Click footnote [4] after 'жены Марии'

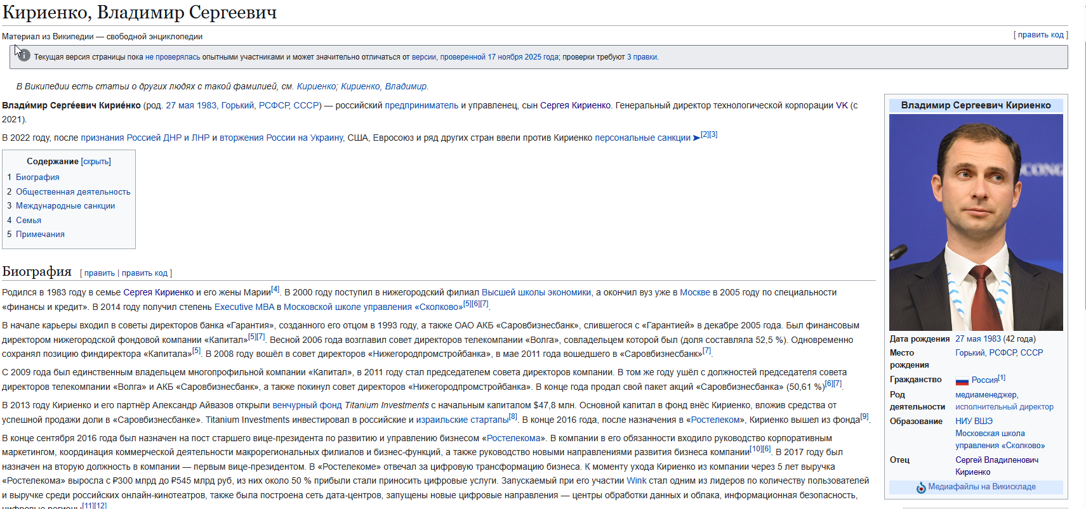[x=275, y=289]
